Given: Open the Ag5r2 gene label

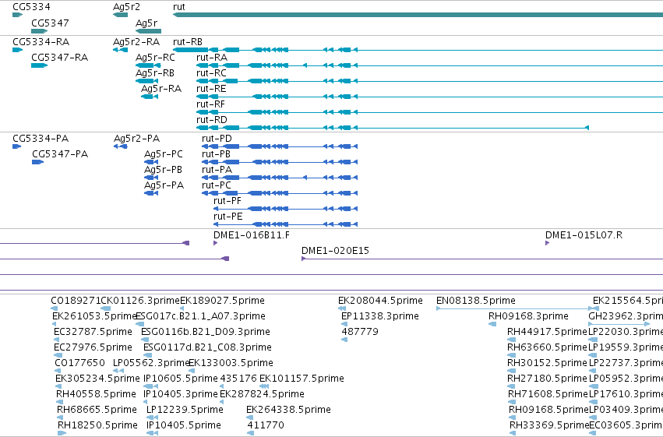Looking at the screenshot, I should pos(126,7).
